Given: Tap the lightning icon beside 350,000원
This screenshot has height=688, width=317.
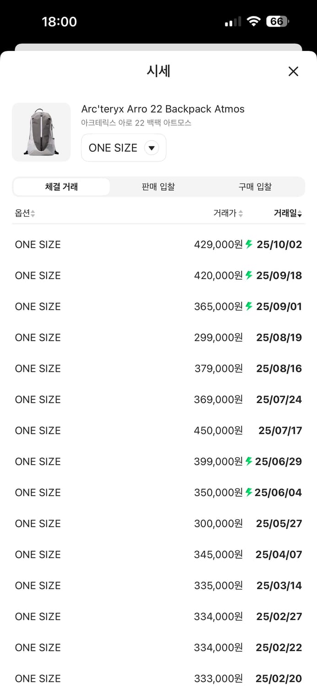Looking at the screenshot, I should [x=249, y=492].
